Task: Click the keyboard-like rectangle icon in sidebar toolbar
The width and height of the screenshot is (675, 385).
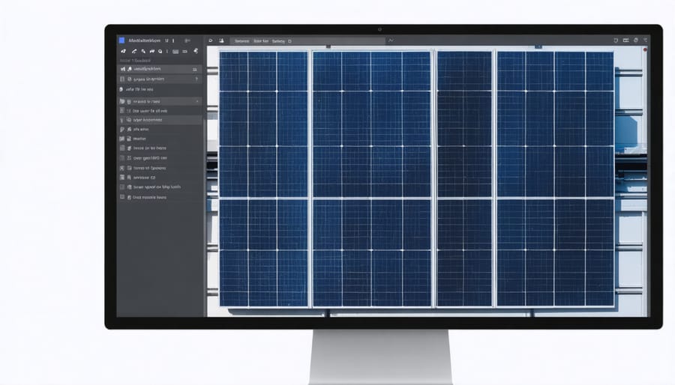Action: coord(175,52)
